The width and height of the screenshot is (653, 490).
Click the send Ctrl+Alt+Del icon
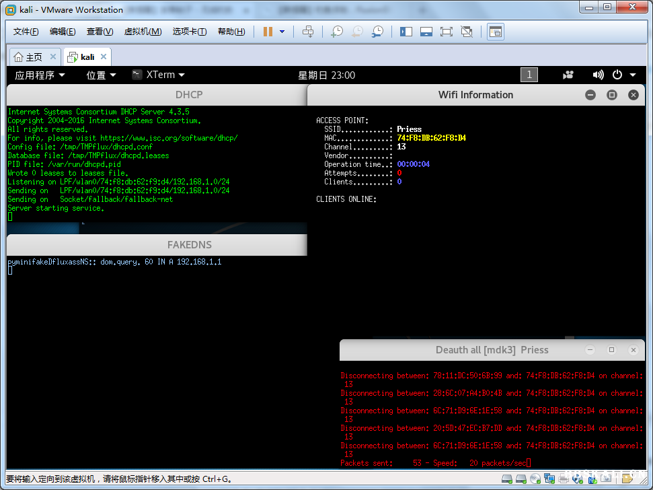[x=308, y=32]
